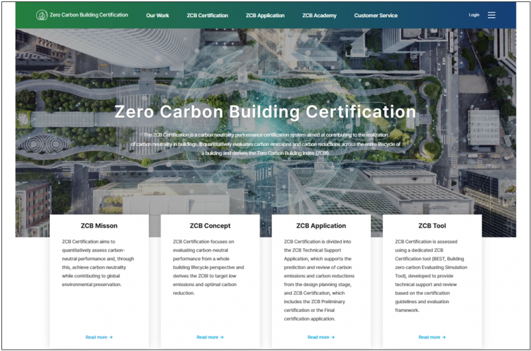Click the arrow icon beside ZCB Tool Read more
Viewport: 531px width, 351px height.
click(x=444, y=337)
